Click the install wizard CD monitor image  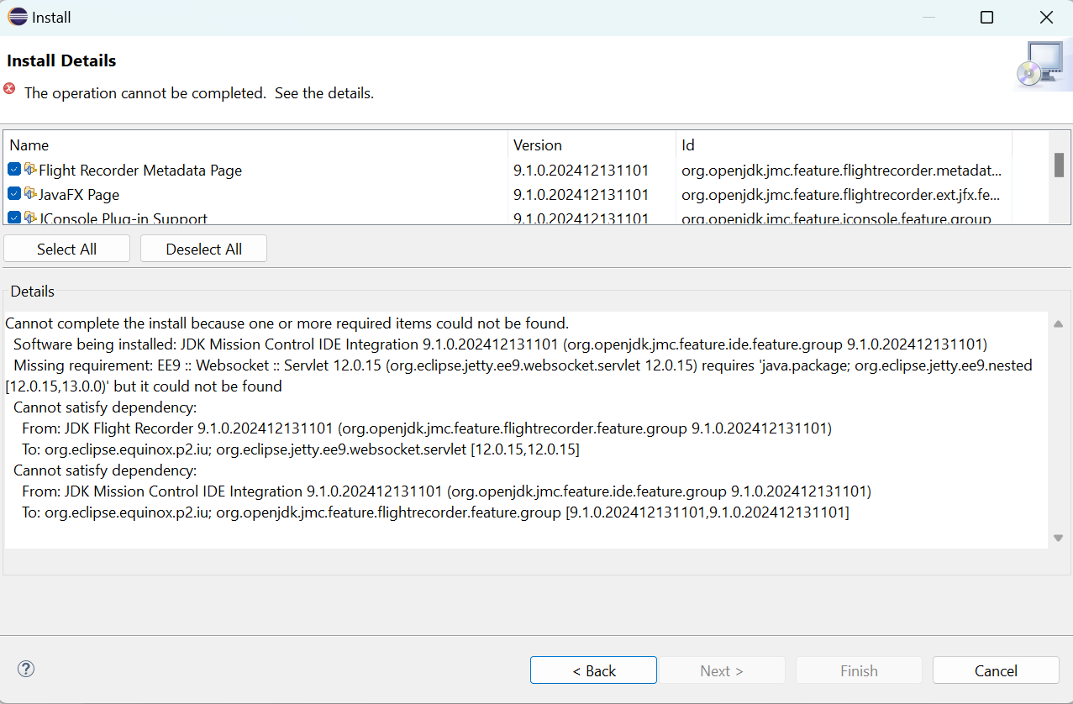(x=1043, y=66)
